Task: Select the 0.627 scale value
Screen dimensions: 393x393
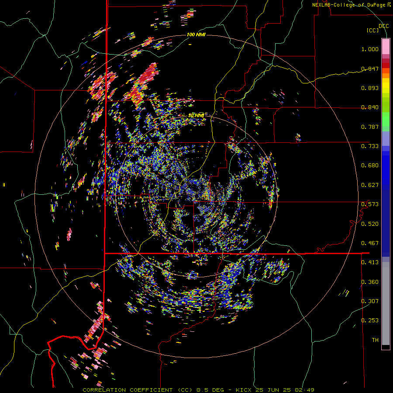Action: [370, 185]
